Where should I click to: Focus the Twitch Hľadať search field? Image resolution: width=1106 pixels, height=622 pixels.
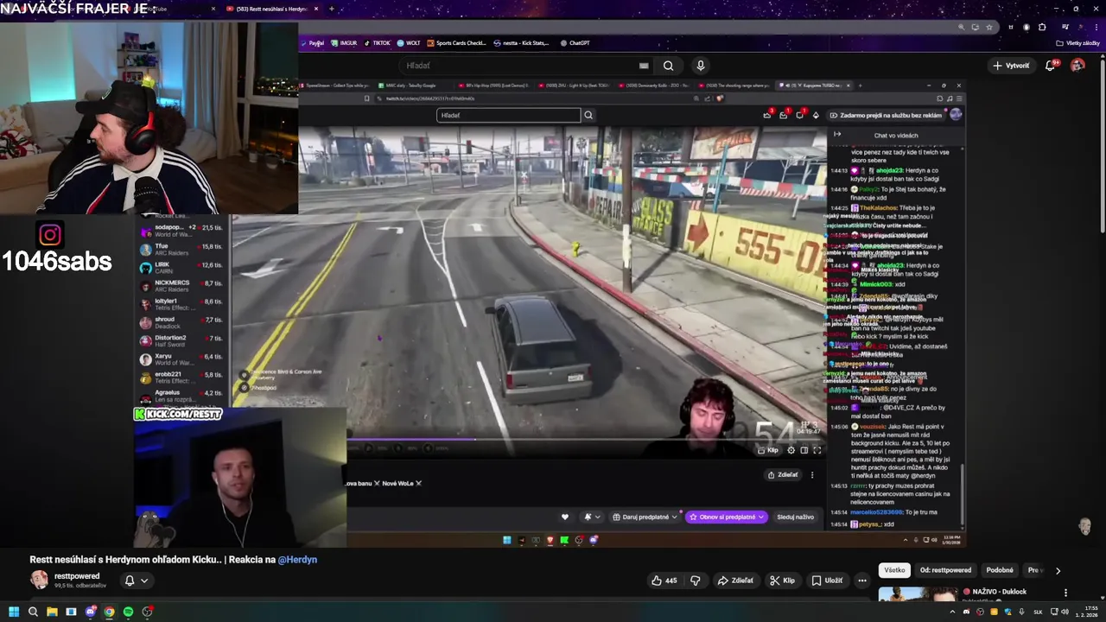(x=508, y=115)
